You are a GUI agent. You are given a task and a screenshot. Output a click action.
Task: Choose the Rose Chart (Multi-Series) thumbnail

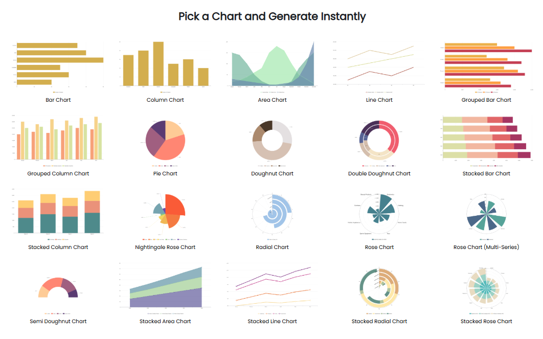pyautogui.click(x=486, y=214)
